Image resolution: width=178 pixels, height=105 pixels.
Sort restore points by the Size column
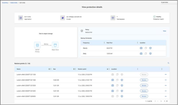pos(74,69)
